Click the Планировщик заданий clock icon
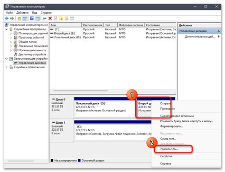 16,33
